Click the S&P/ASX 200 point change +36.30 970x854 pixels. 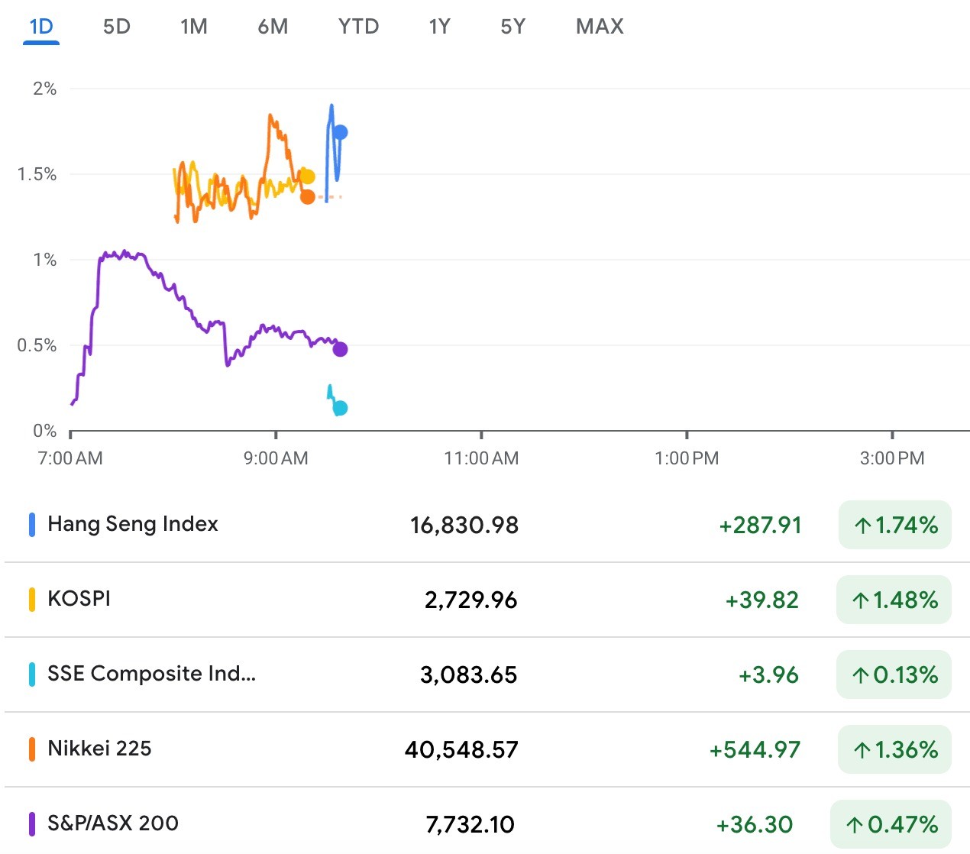coord(755,825)
